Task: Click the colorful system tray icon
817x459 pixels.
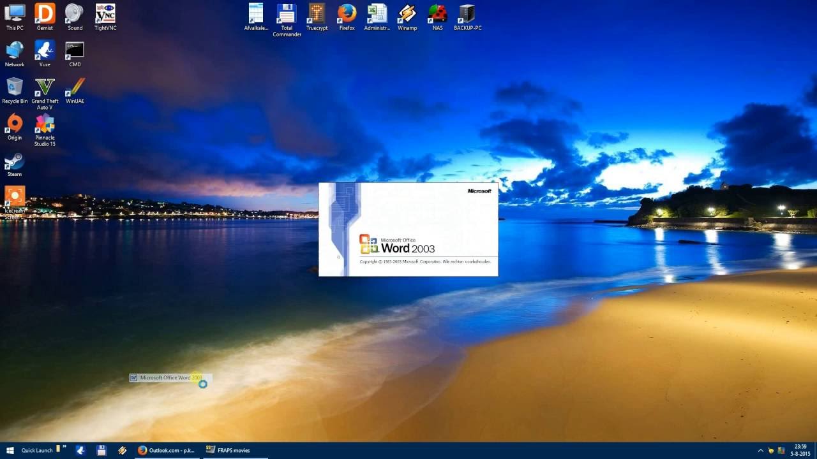Action: [x=781, y=450]
